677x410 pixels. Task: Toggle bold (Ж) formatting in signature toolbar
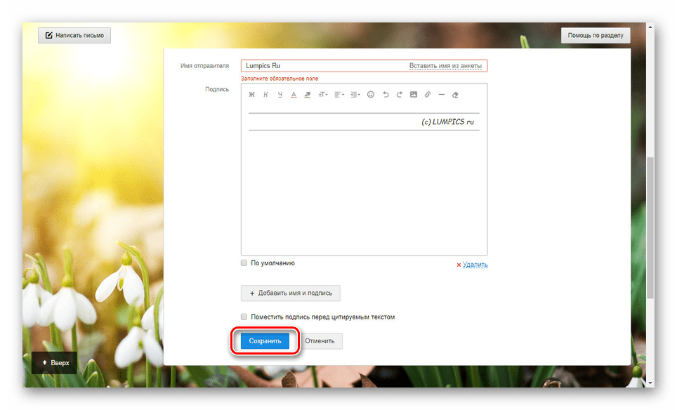[251, 95]
